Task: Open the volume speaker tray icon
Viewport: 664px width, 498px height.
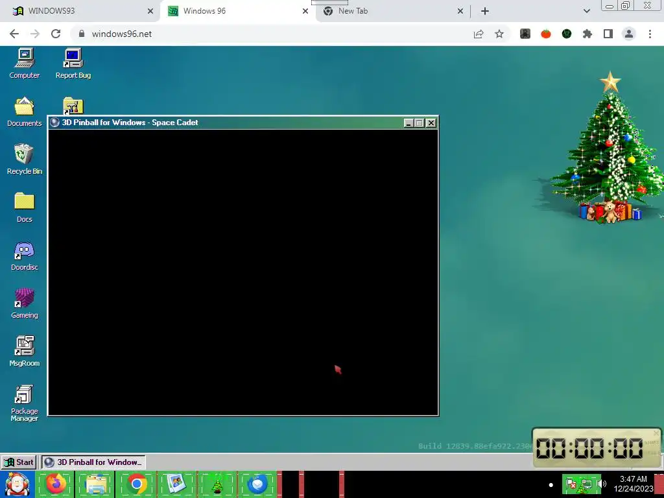Action: click(602, 484)
